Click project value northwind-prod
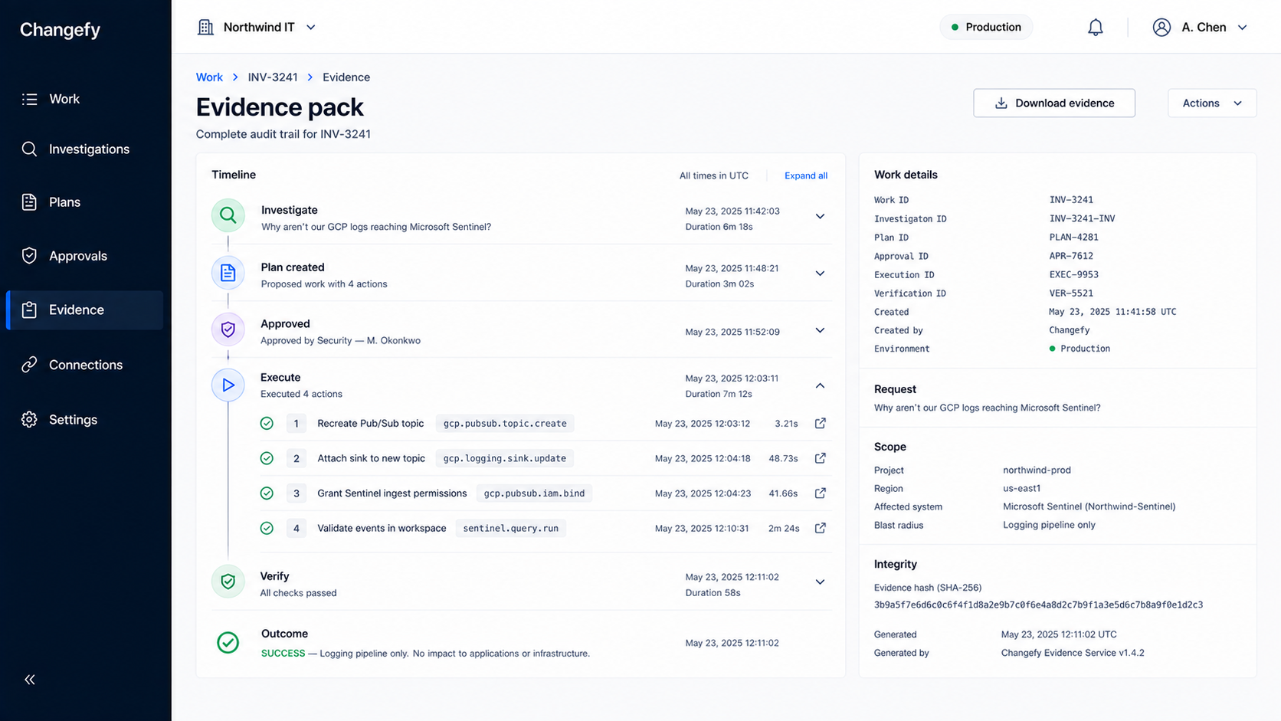This screenshot has width=1281, height=721. pyautogui.click(x=1037, y=470)
